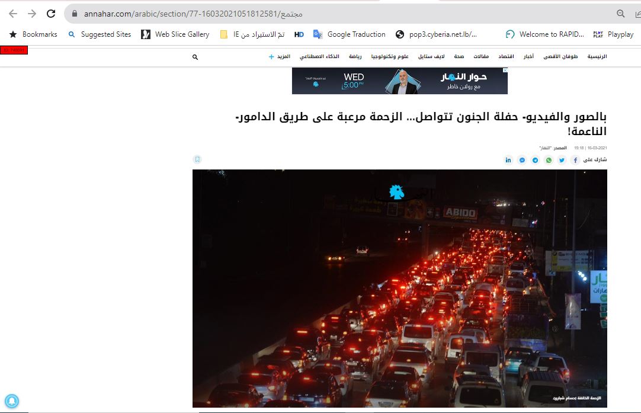This screenshot has height=413, width=641.
Task: Share the article via Telegram
Action: [535, 160]
